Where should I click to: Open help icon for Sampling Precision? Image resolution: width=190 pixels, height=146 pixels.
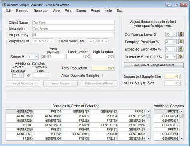tap(181, 42)
